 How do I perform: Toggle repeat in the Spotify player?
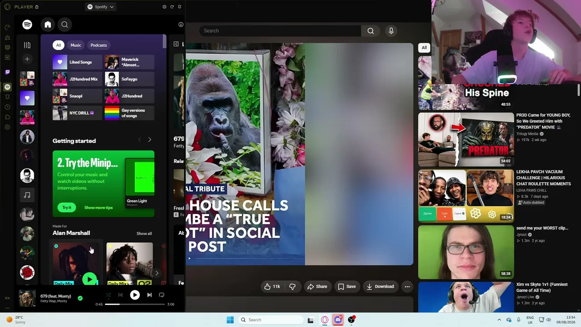(x=162, y=295)
